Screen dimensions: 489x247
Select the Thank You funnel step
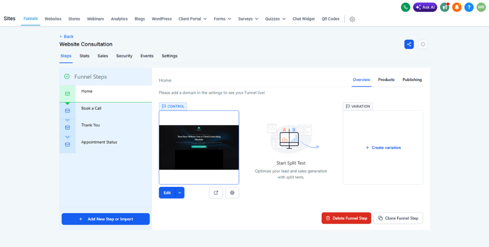[x=105, y=128]
